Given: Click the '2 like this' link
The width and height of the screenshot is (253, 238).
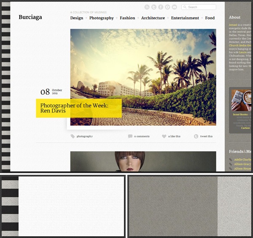Looking at the screenshot, I should click(x=174, y=136).
